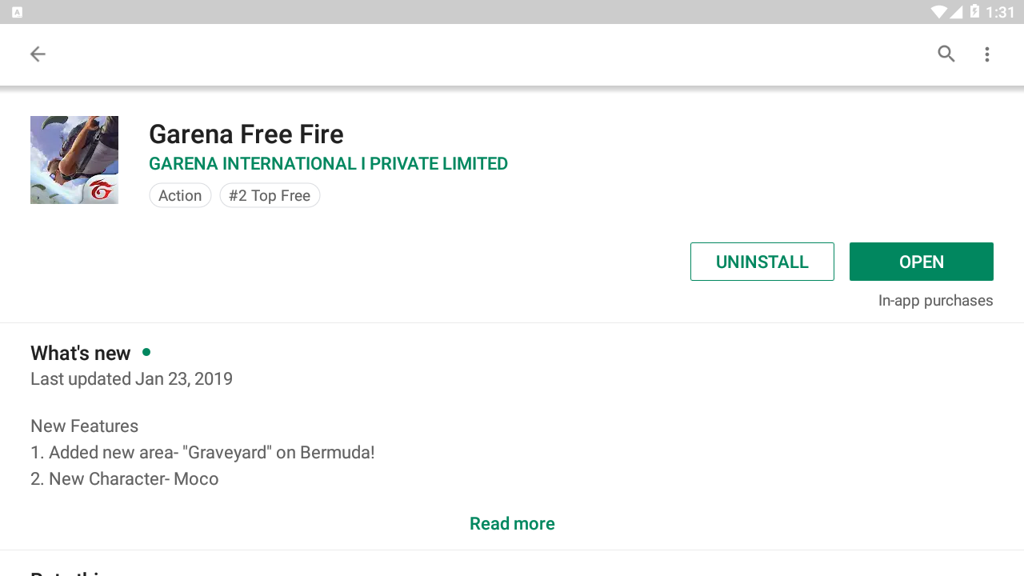Expand the changelog with Read more
The height and width of the screenshot is (576, 1024).
(x=512, y=524)
